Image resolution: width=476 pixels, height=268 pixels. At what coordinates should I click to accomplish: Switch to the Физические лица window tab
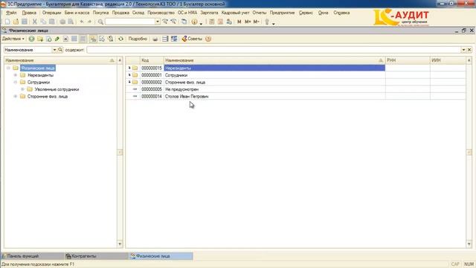click(161, 256)
